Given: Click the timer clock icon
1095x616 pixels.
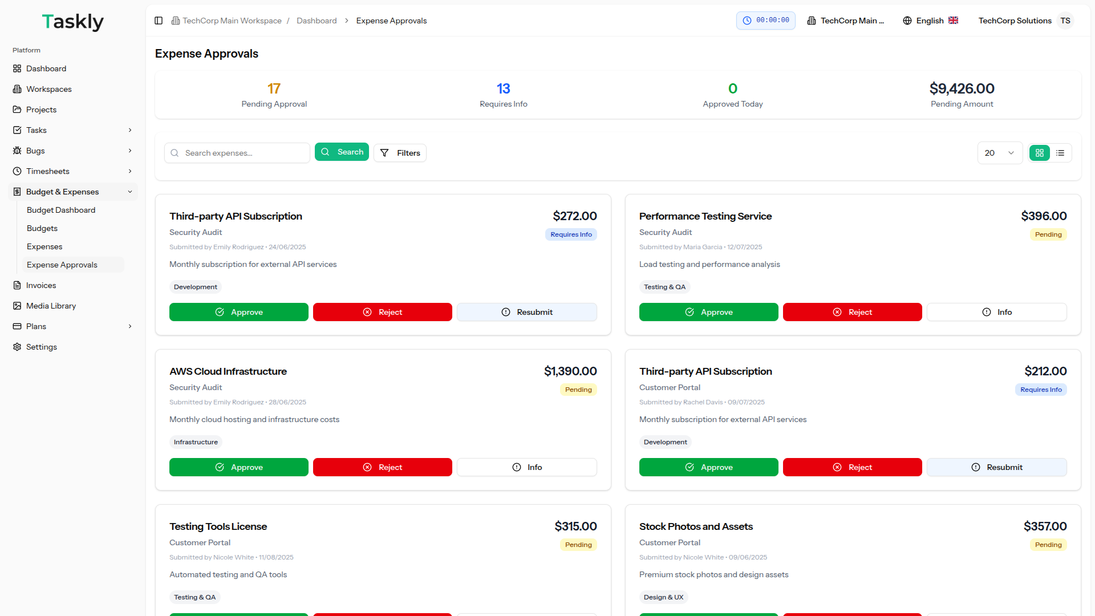Looking at the screenshot, I should point(747,21).
